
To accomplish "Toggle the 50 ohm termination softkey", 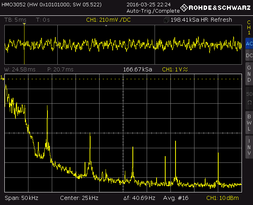I will tap(249, 98).
